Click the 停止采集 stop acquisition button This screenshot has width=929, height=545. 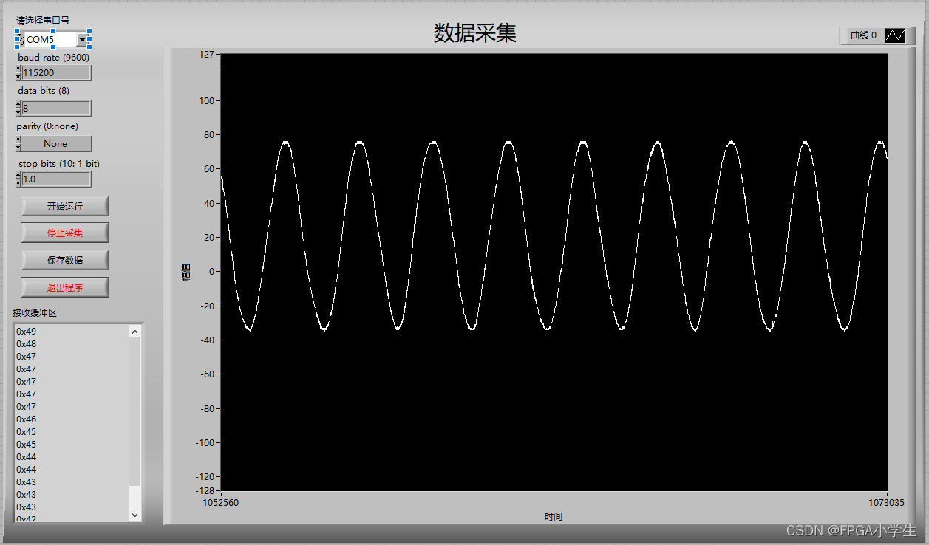(x=65, y=233)
